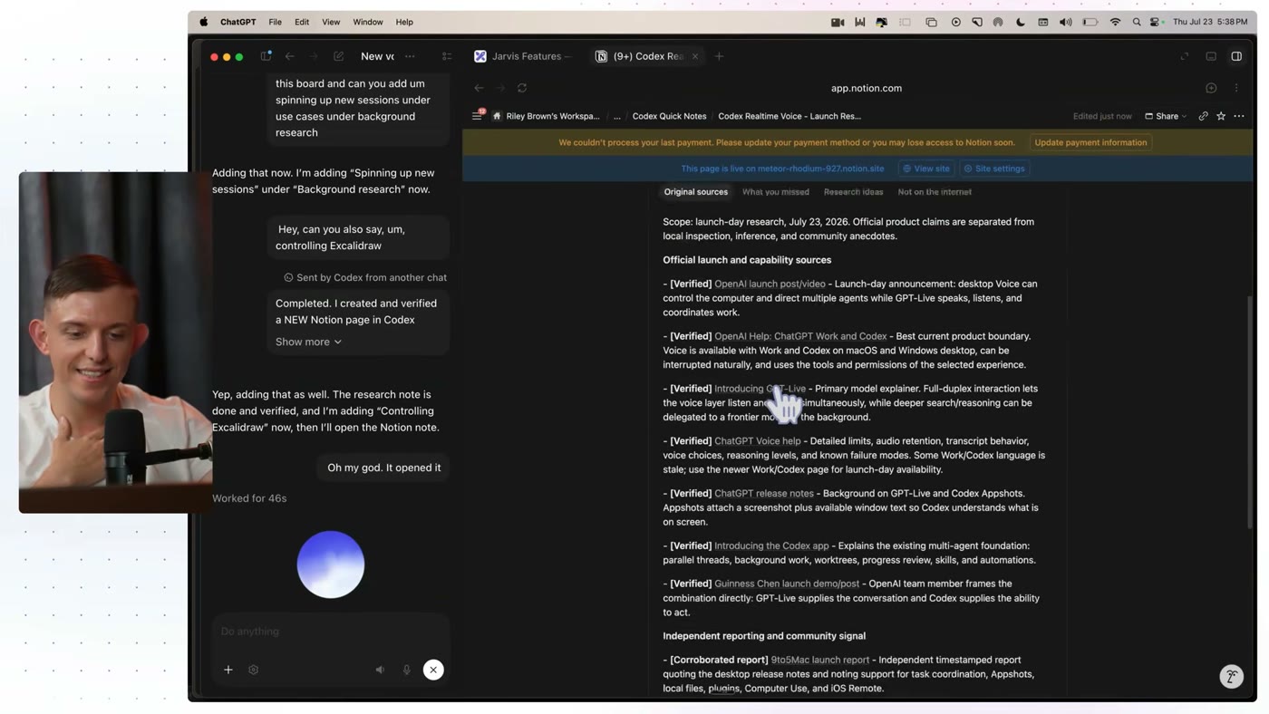This screenshot has width=1269, height=714.
Task: Open the Apple menu
Action: click(204, 22)
